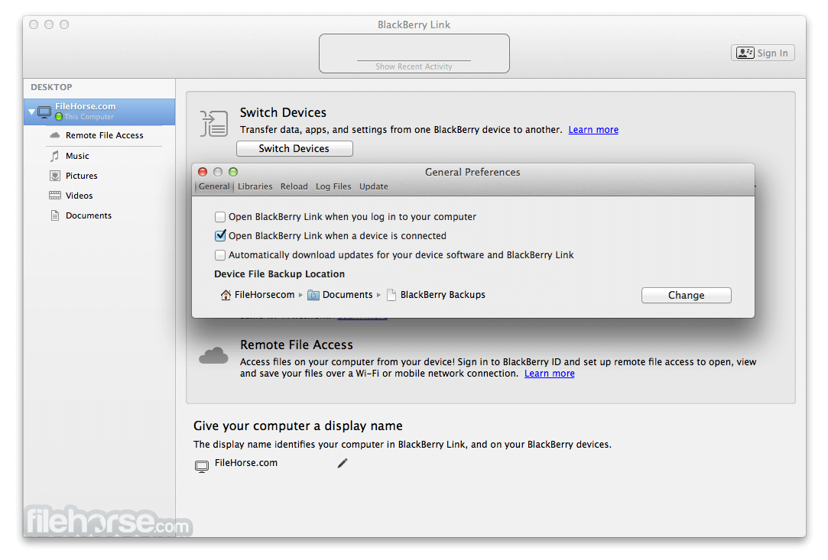Screen dimensions: 828x560
Task: Click the FileHorse.com display name field
Action: coord(246,463)
